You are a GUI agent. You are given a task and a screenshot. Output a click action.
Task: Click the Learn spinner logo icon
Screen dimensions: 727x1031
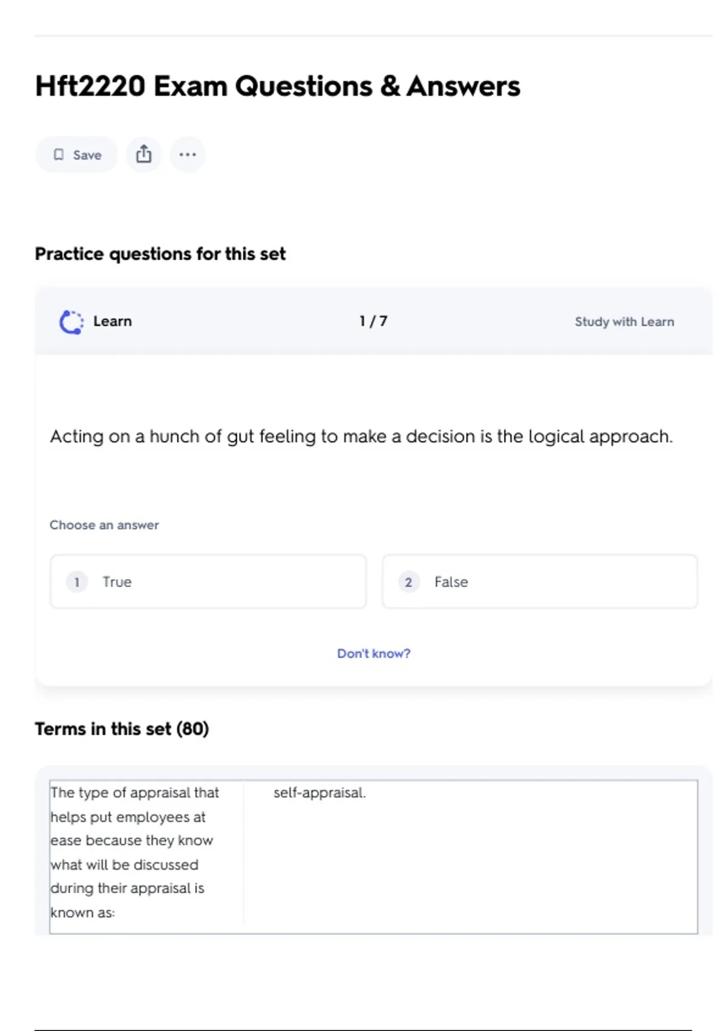point(71,322)
